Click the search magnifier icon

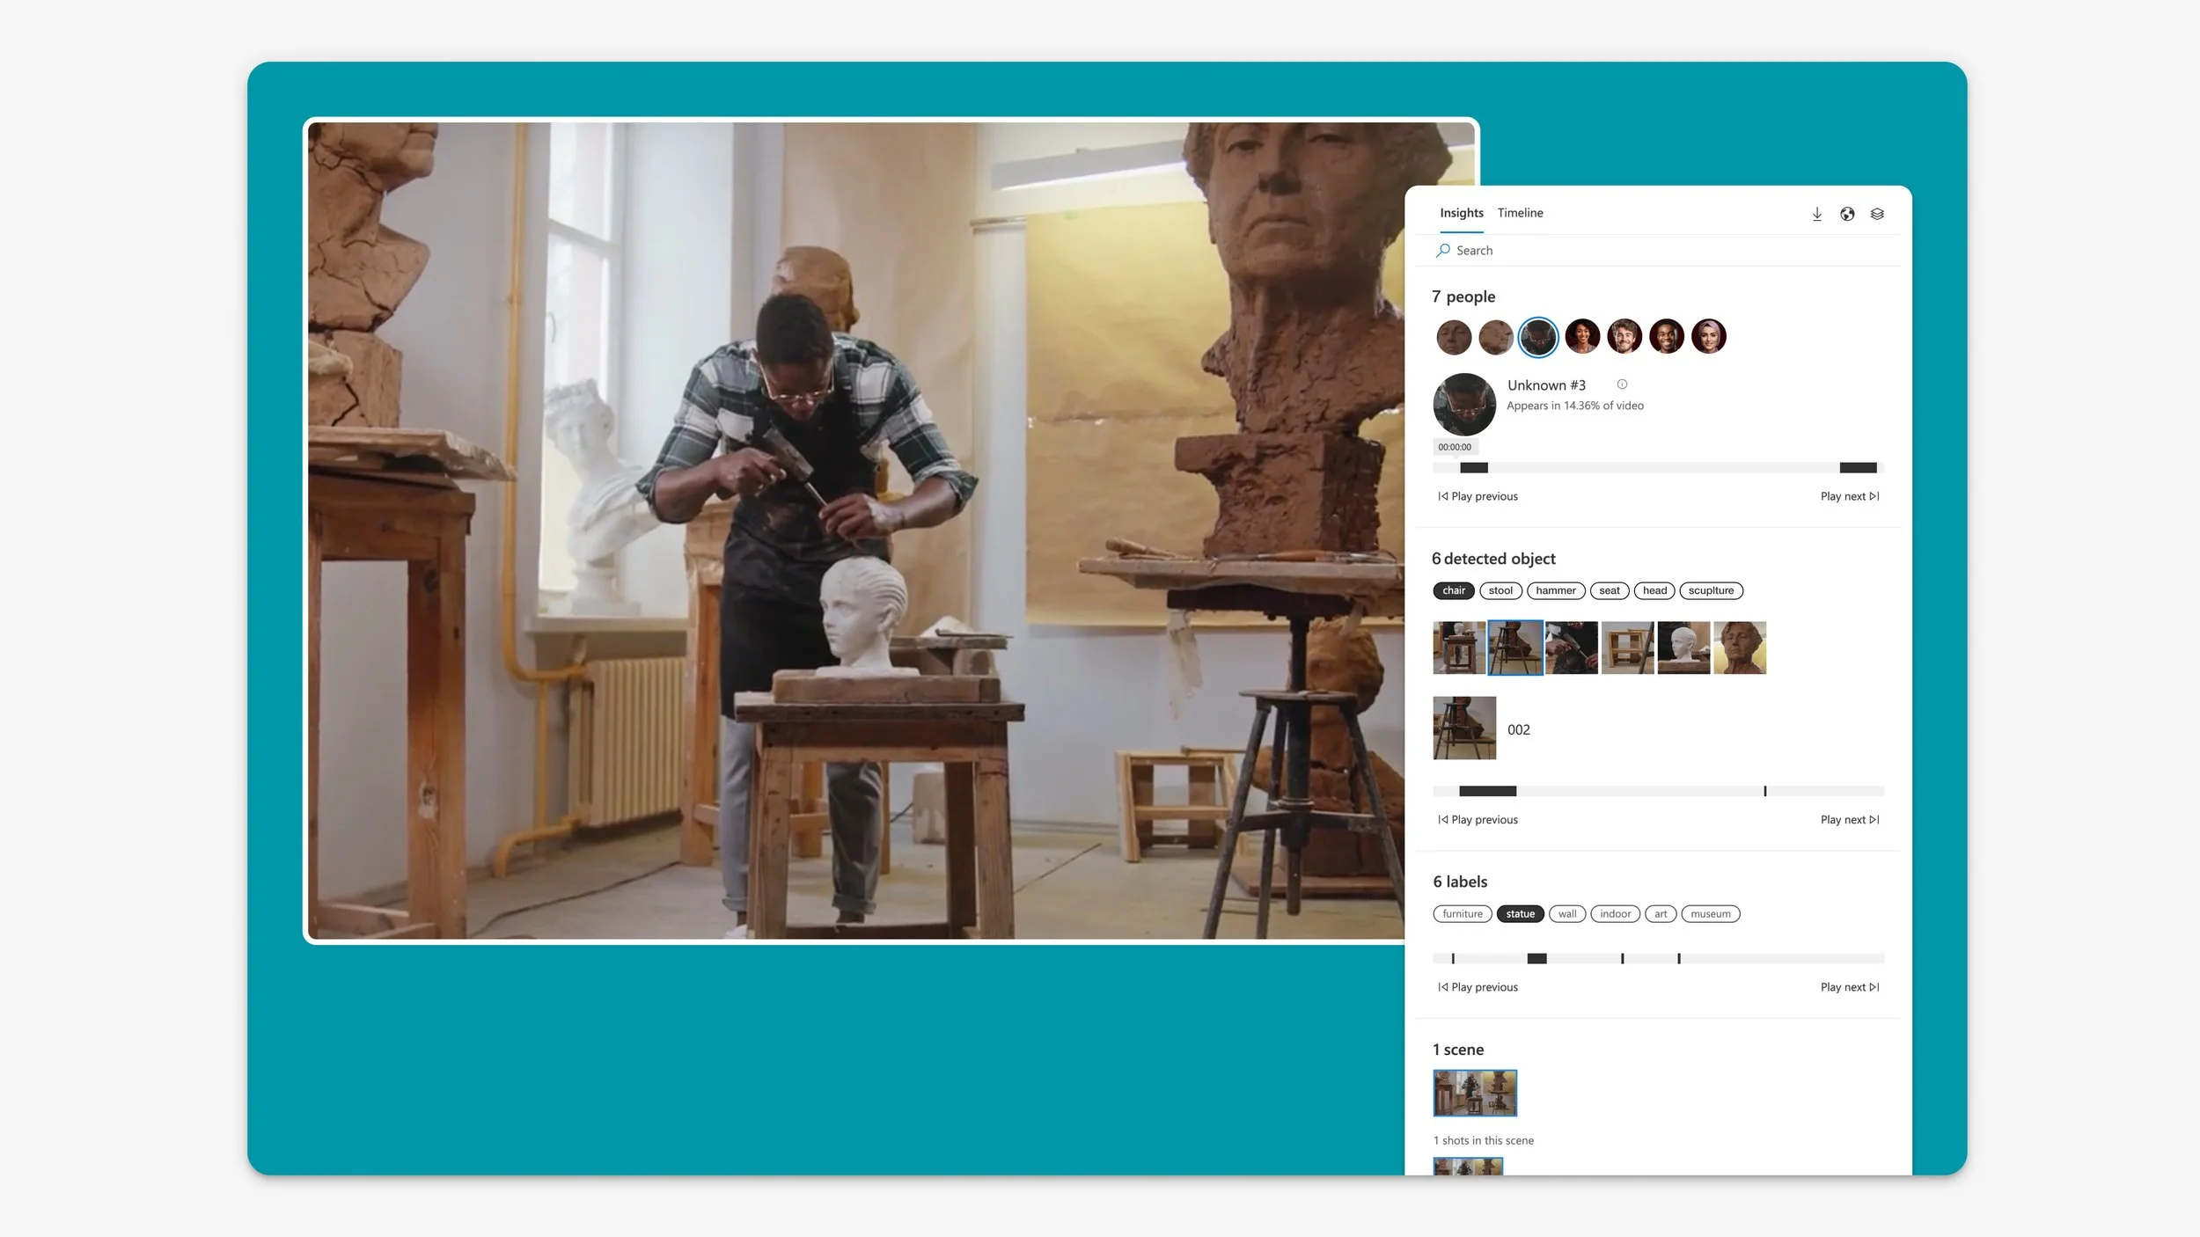(x=1442, y=251)
